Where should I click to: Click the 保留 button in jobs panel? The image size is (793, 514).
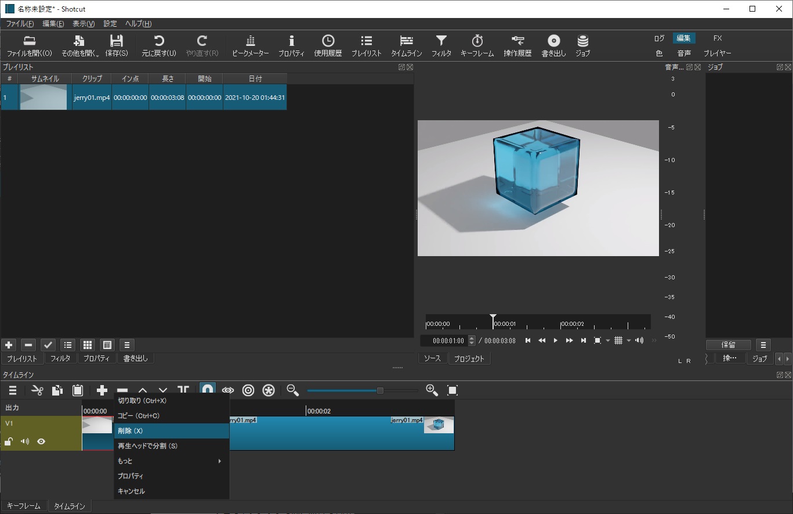(x=729, y=345)
